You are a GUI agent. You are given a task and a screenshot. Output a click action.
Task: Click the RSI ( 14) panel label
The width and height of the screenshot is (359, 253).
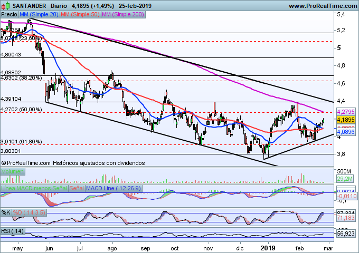tap(13, 231)
